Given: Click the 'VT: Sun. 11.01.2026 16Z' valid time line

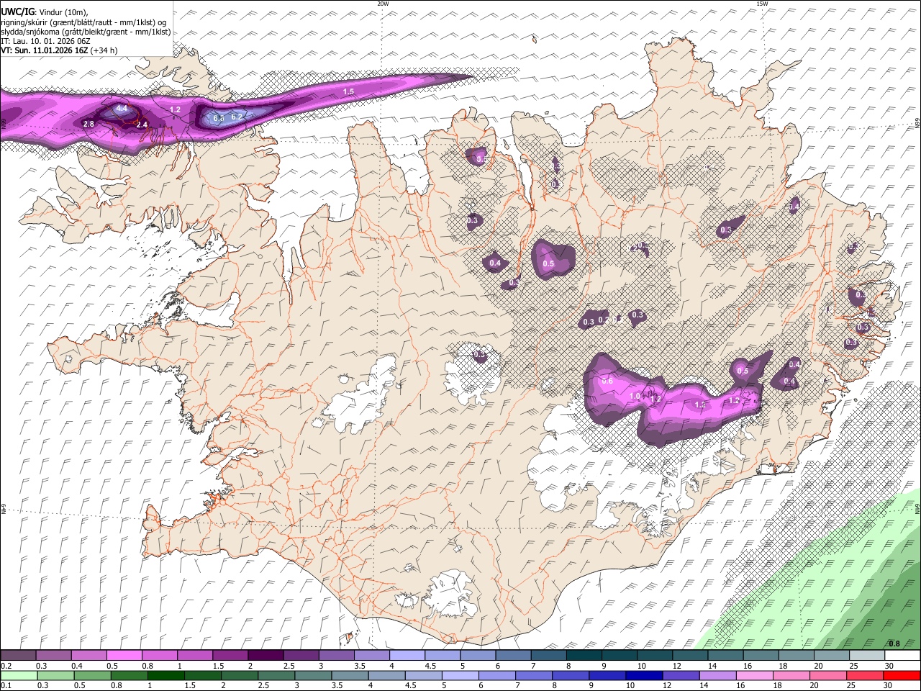Looking at the screenshot, I should (x=59, y=50).
